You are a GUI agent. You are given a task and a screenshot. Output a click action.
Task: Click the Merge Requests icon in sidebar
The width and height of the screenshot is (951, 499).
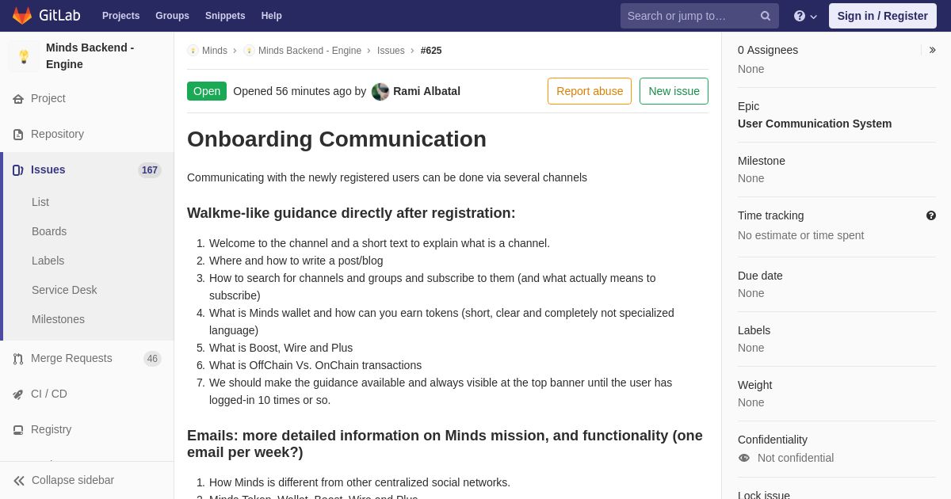[x=18, y=359]
